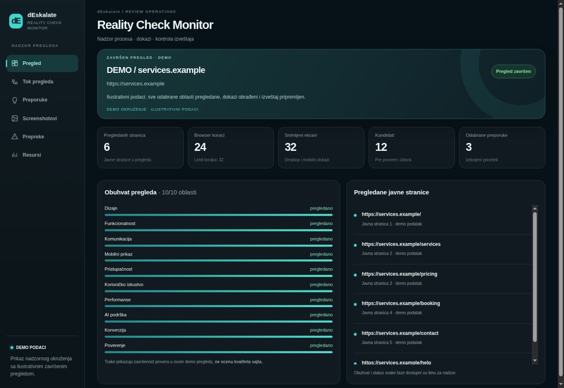564x388 pixels.
Task: Go to Tok pregleda section
Action: pos(42,82)
